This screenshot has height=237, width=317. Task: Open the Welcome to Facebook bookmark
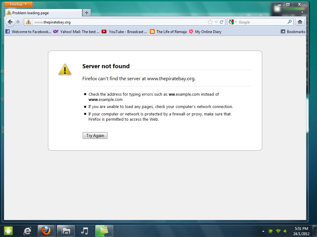(28, 32)
